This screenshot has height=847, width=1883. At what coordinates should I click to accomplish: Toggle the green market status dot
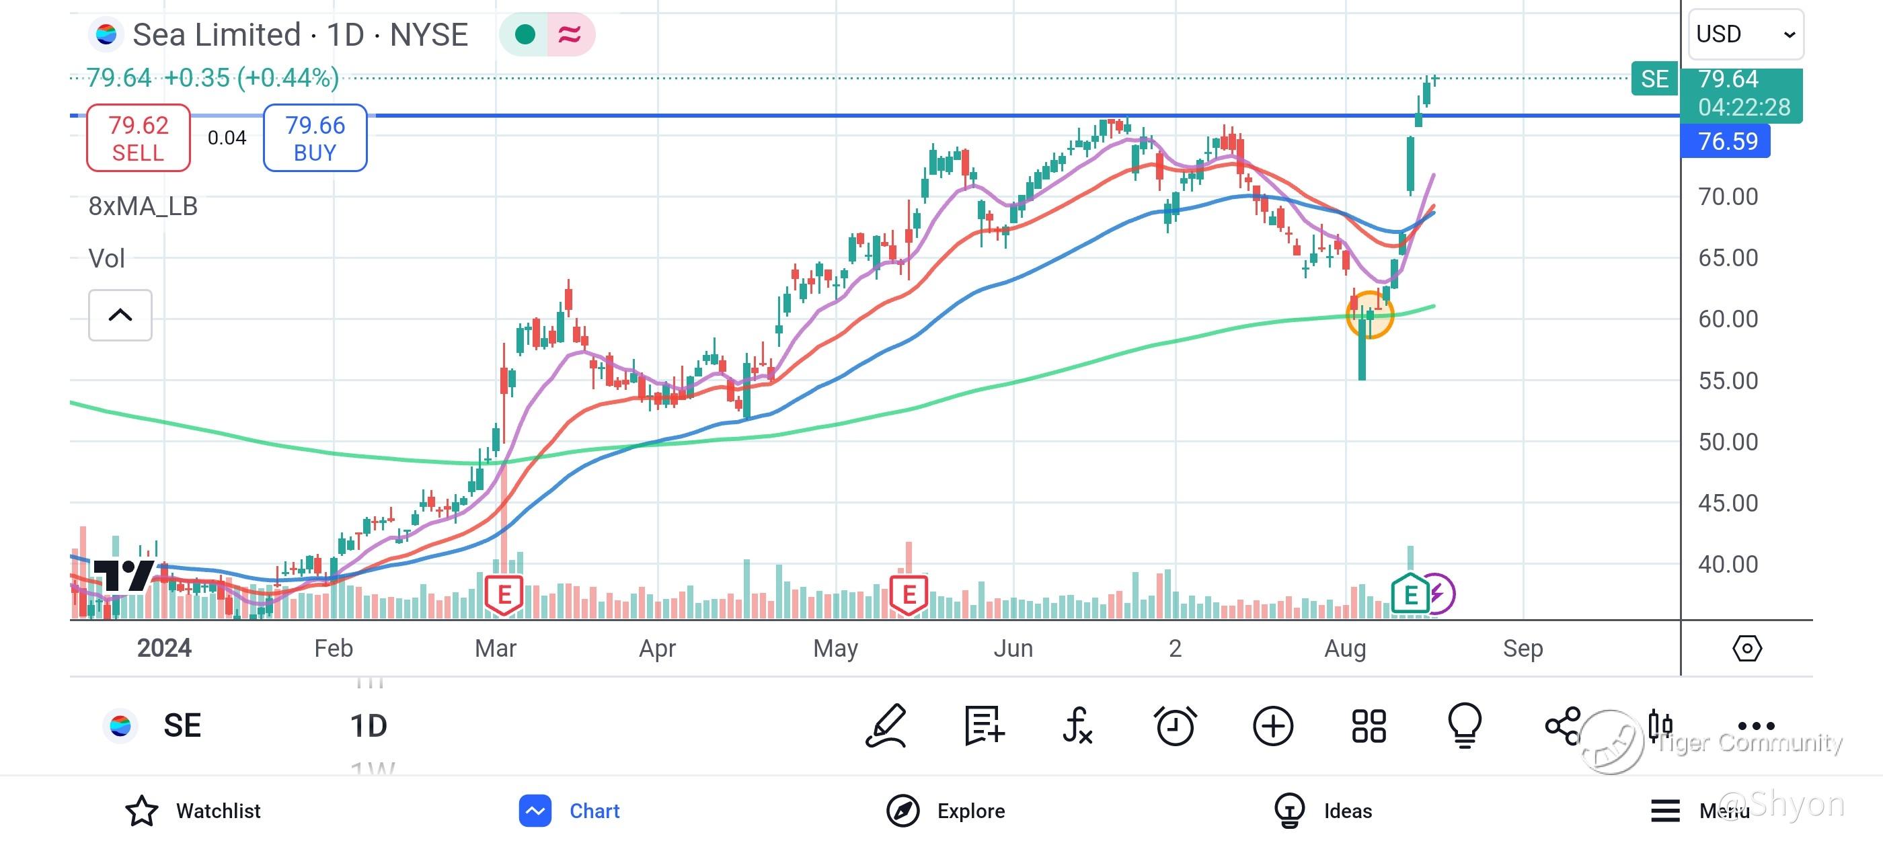click(525, 34)
